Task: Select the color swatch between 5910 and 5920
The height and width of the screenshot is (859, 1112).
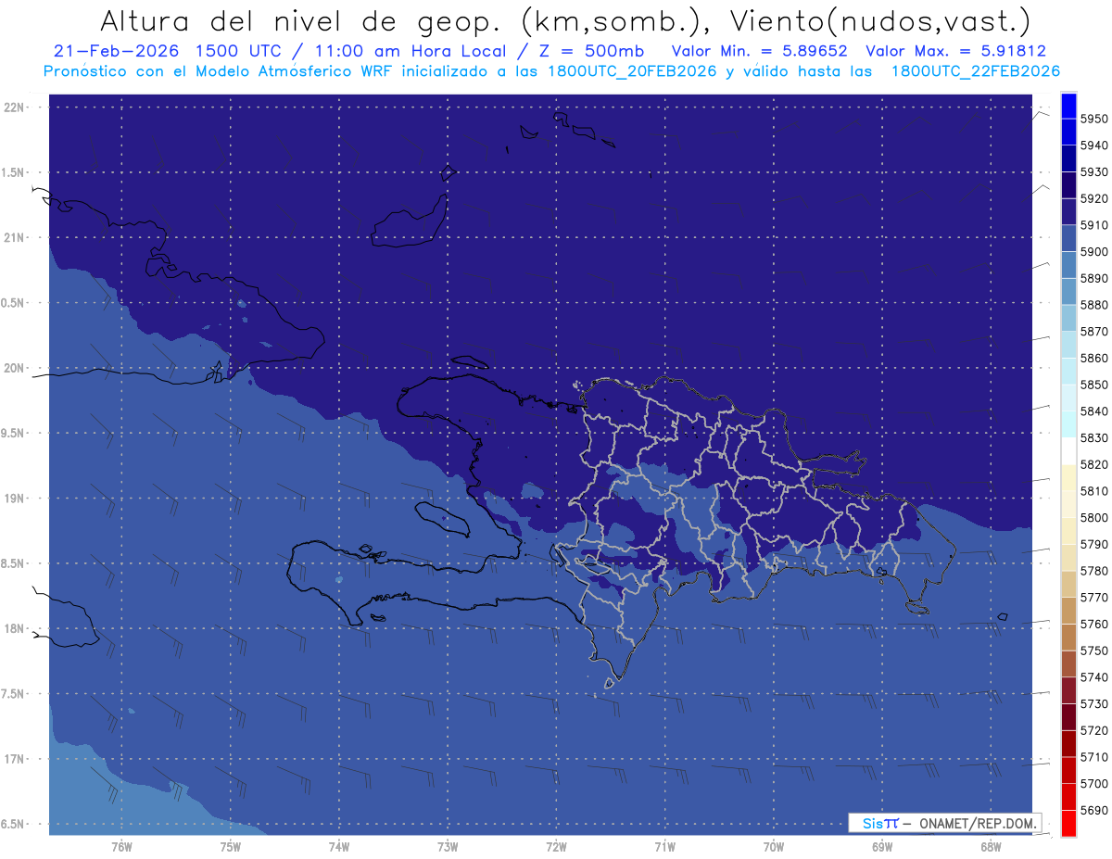Action: [x=1068, y=212]
